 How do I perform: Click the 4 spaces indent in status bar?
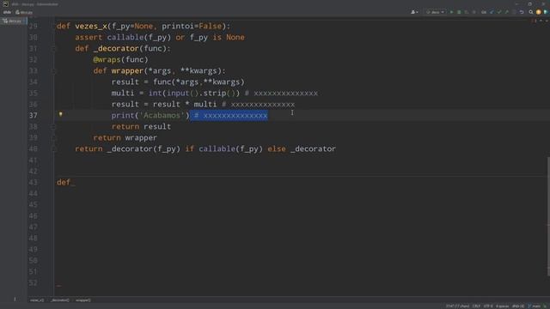point(502,306)
